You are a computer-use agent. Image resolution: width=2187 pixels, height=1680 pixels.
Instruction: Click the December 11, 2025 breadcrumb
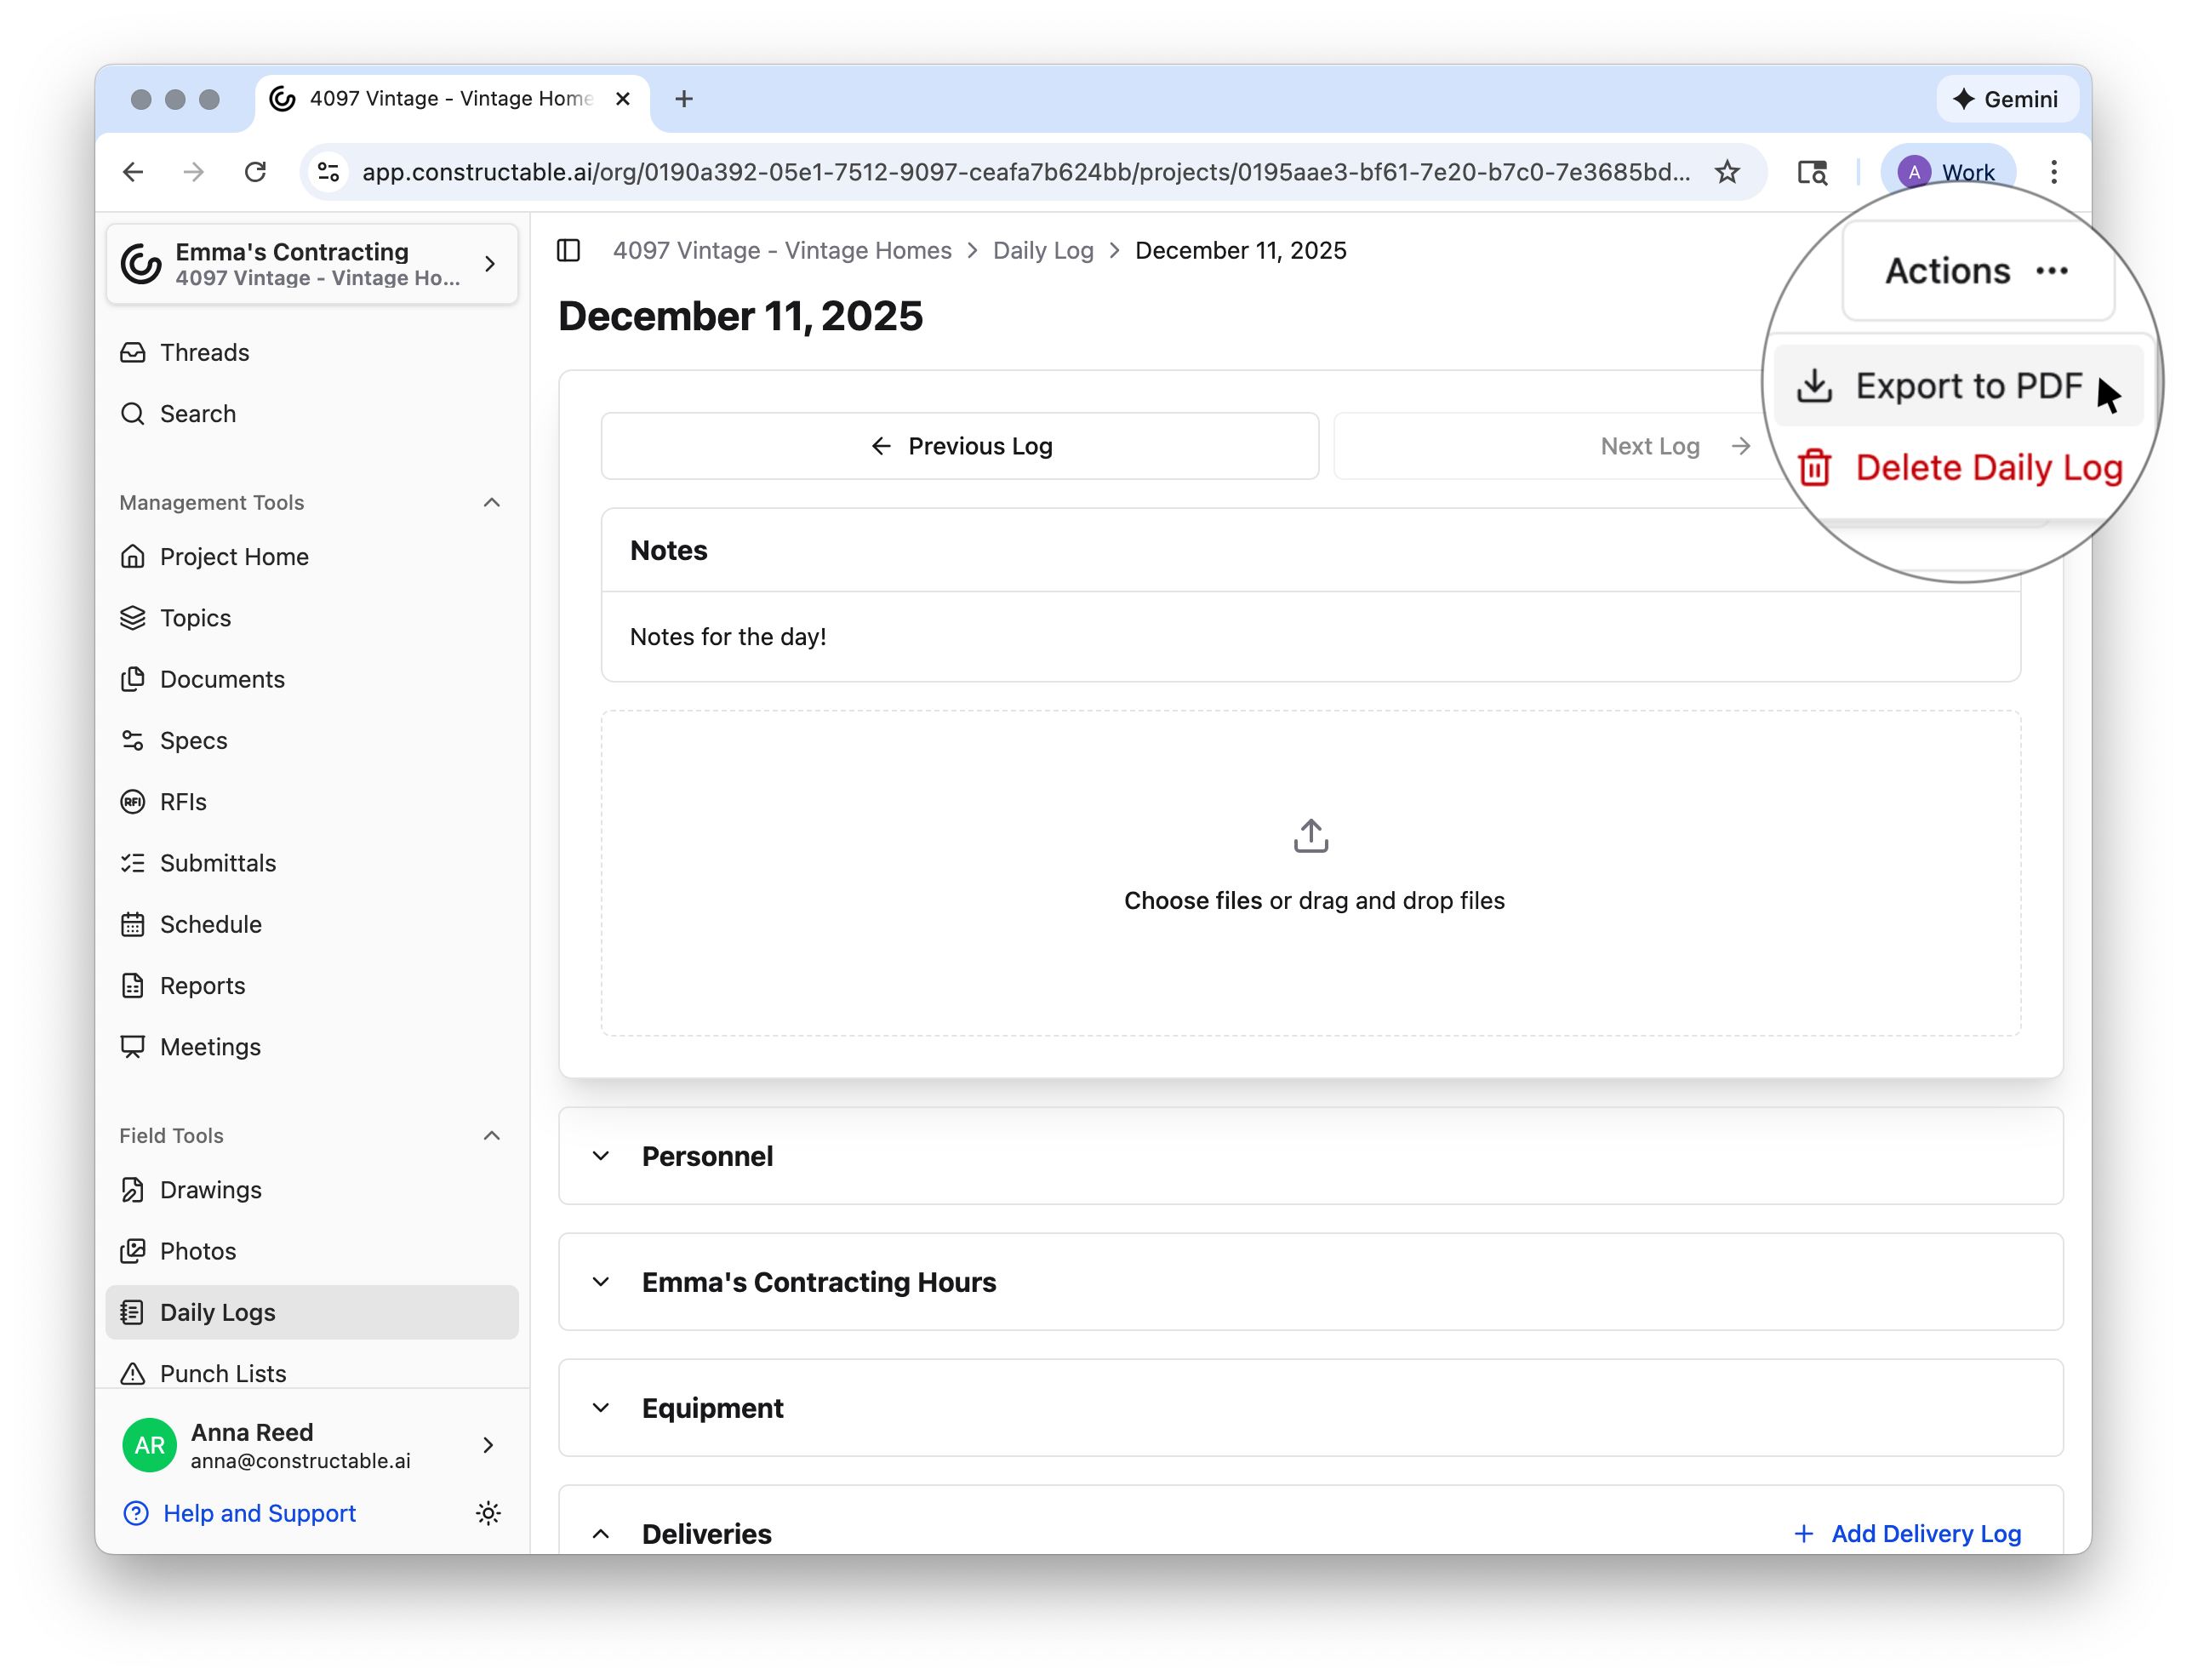coord(1240,250)
